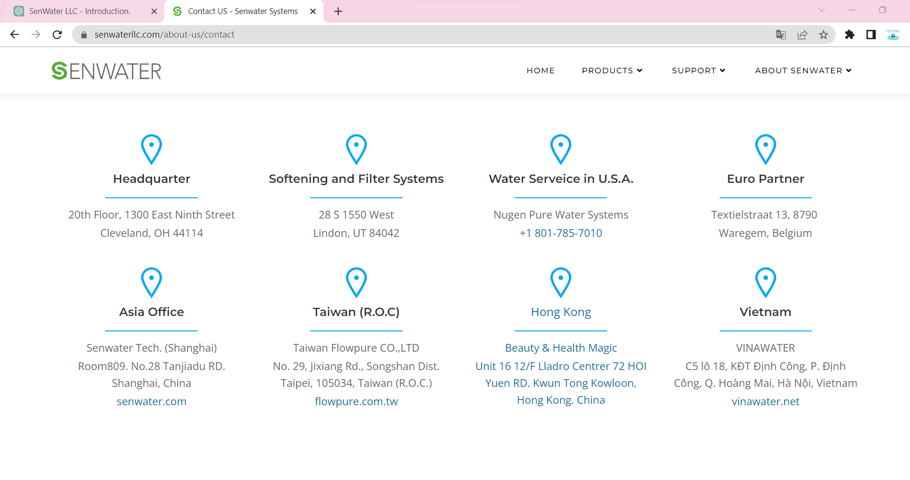Toggle the browser side panel icon
Screen dimensions: 910x480
(871, 35)
